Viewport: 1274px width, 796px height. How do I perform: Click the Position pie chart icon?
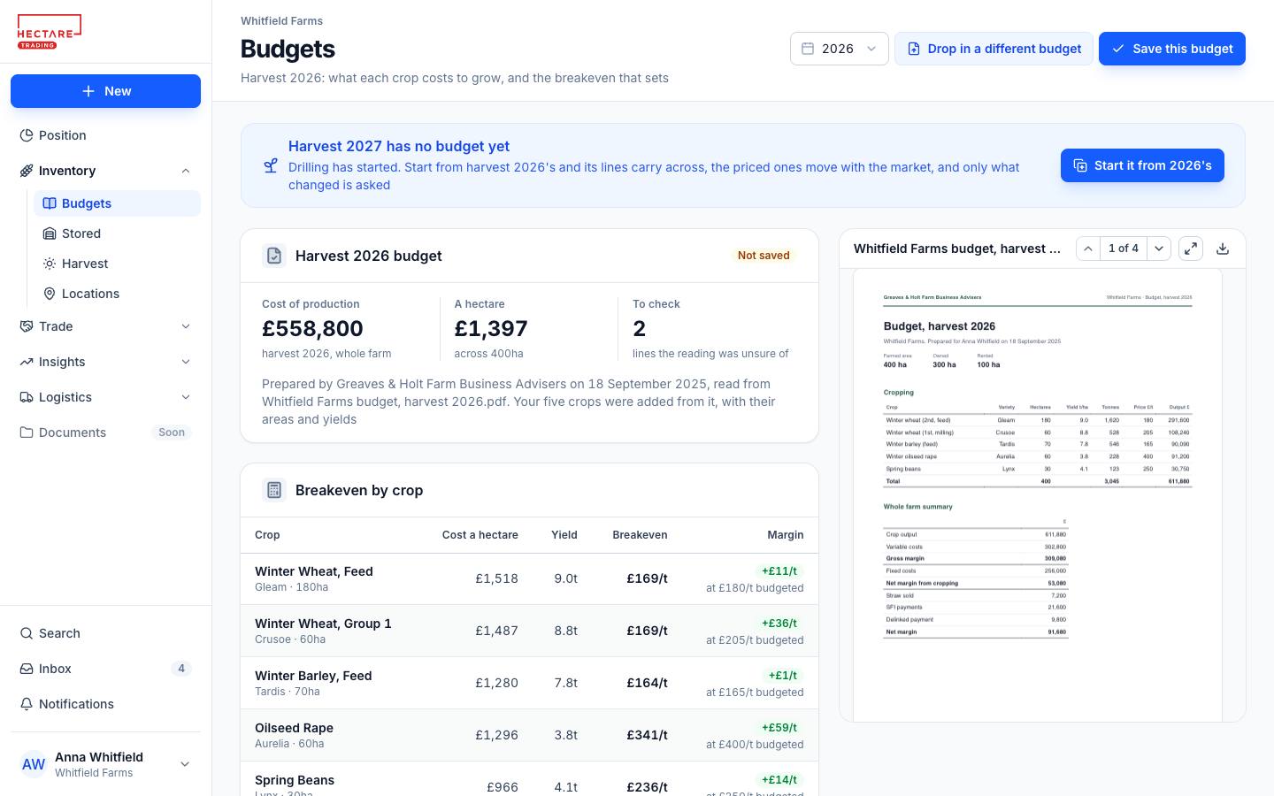[27, 135]
